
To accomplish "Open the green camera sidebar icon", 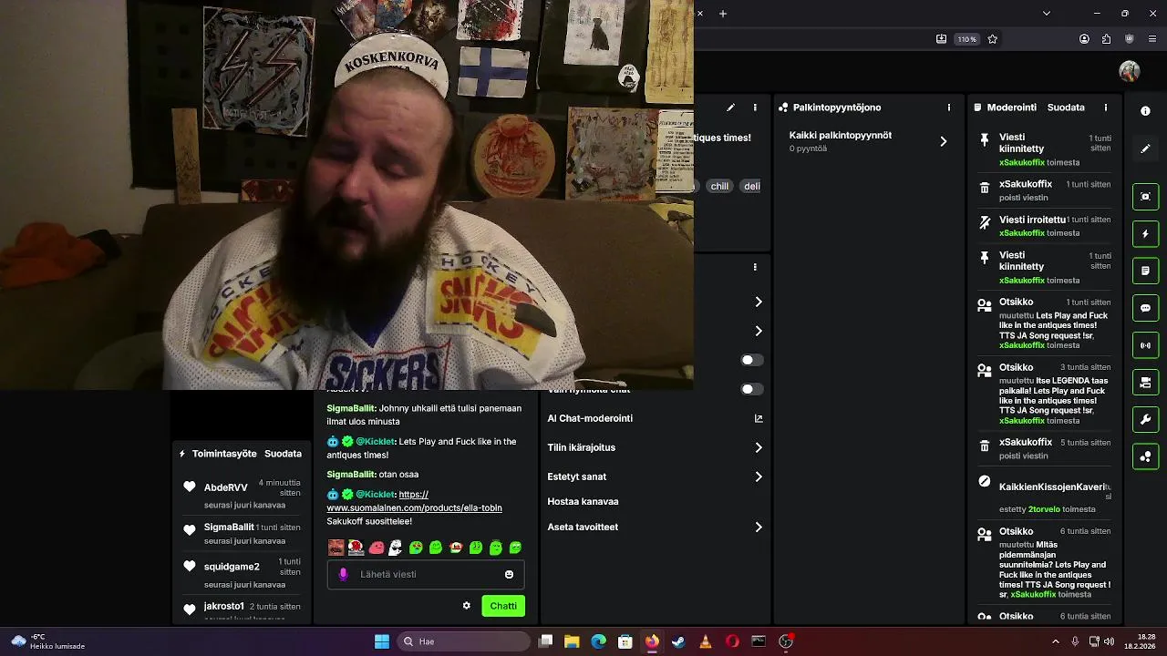I will (1145, 382).
